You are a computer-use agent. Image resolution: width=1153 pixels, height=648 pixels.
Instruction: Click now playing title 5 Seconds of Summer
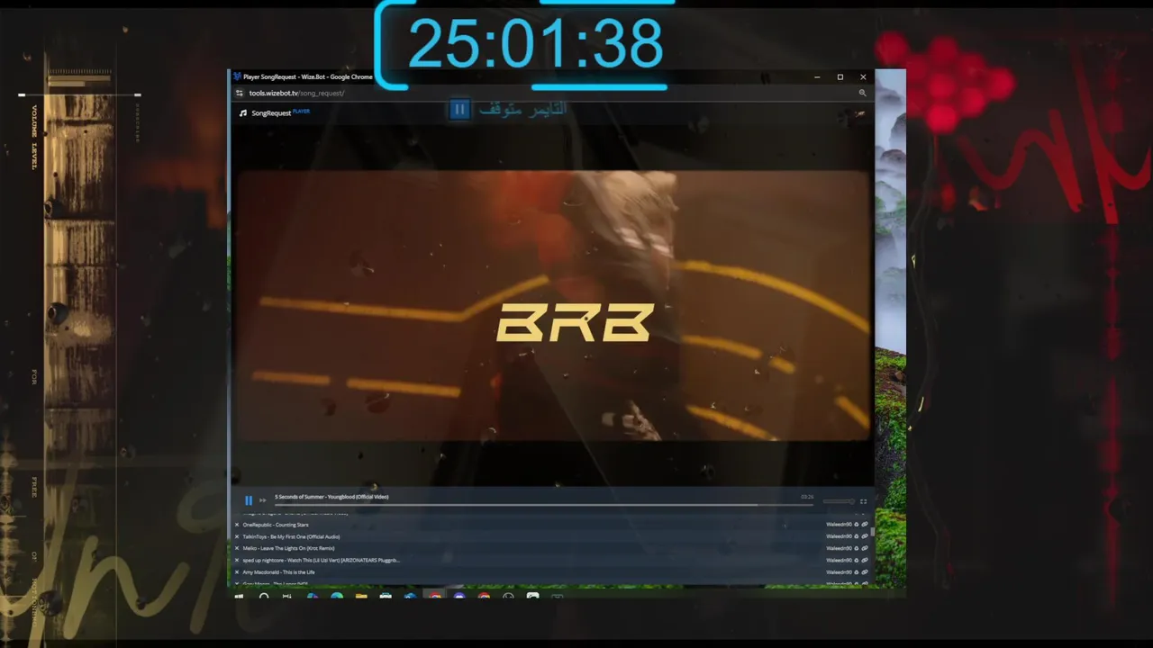coord(331,497)
